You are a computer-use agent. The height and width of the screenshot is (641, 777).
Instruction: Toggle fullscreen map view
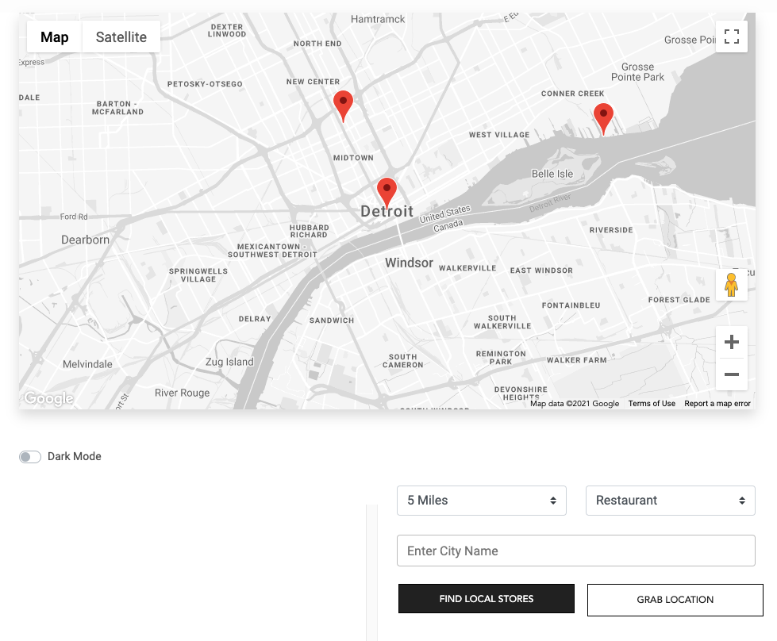tap(731, 36)
